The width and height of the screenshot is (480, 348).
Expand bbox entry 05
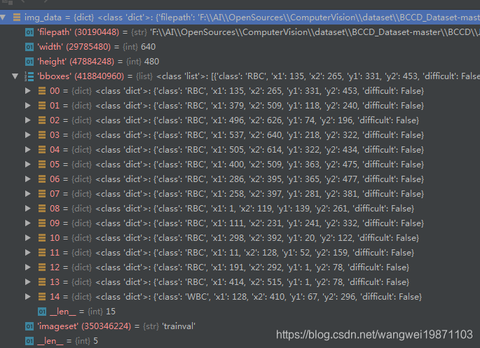coord(28,165)
